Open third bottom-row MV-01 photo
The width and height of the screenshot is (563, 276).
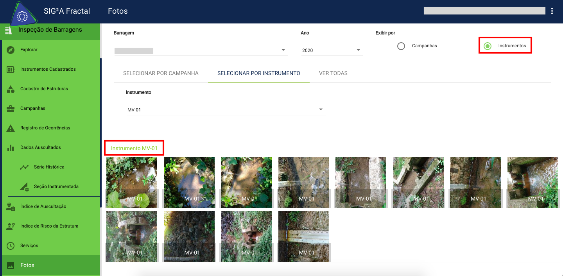(246, 237)
